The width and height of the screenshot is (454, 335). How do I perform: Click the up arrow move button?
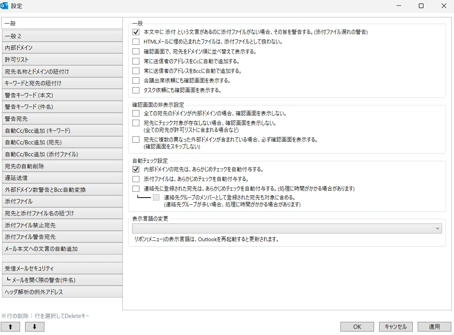[10, 327]
